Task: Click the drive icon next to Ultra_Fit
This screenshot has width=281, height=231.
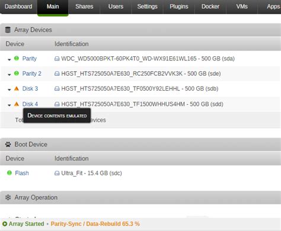Action: click(57, 173)
